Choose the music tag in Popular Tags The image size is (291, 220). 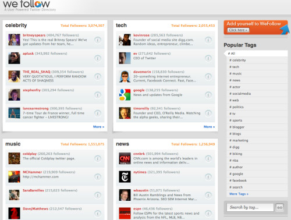pyautogui.click(x=236, y=73)
